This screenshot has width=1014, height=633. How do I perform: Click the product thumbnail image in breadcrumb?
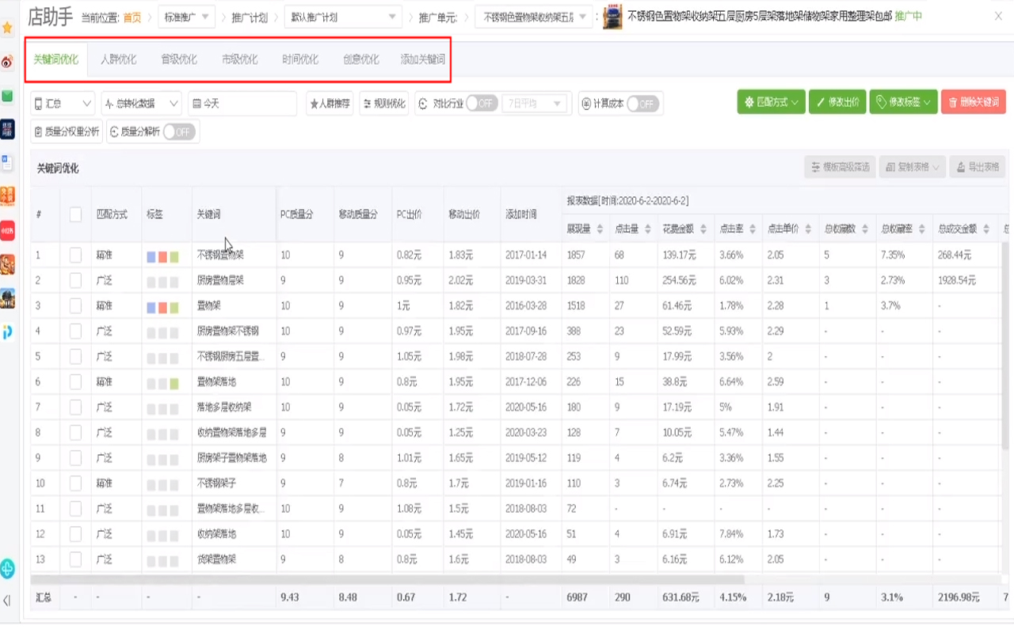(612, 17)
